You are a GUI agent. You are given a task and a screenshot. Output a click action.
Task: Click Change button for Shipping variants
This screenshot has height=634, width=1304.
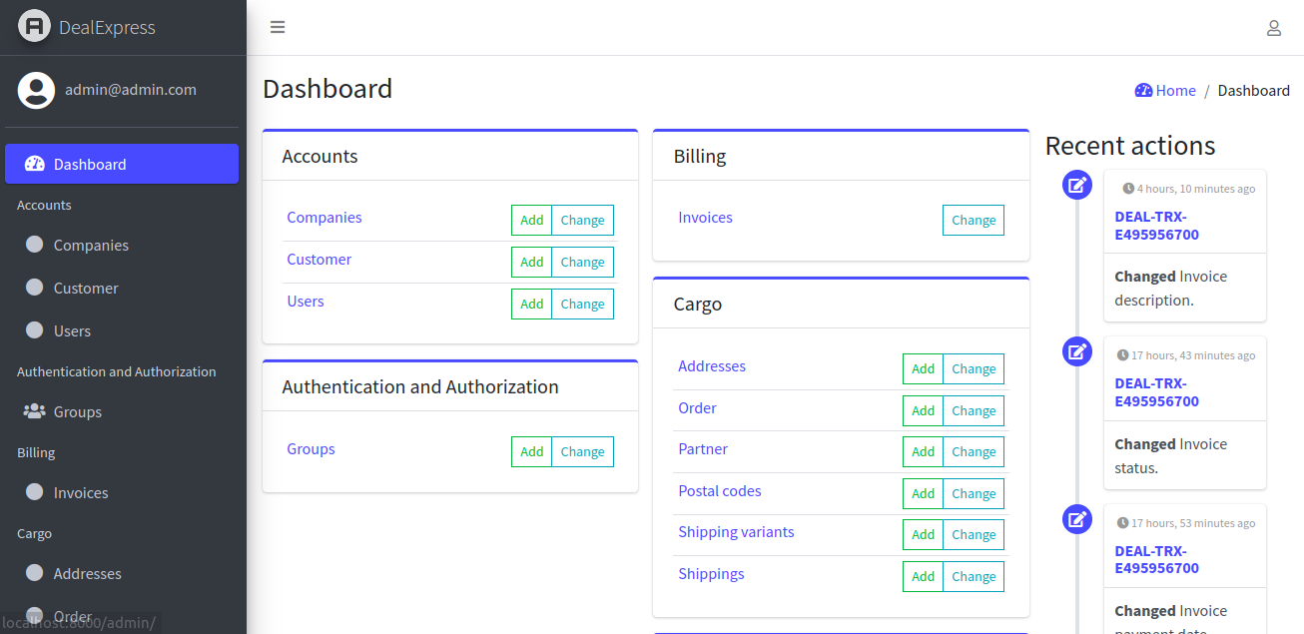tap(974, 535)
